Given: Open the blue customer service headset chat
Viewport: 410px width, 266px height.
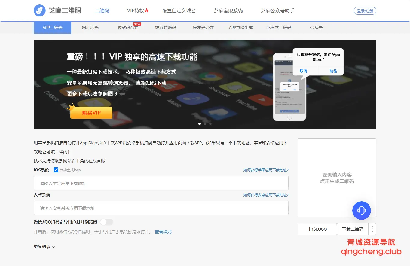Looking at the screenshot, I should 361,210.
